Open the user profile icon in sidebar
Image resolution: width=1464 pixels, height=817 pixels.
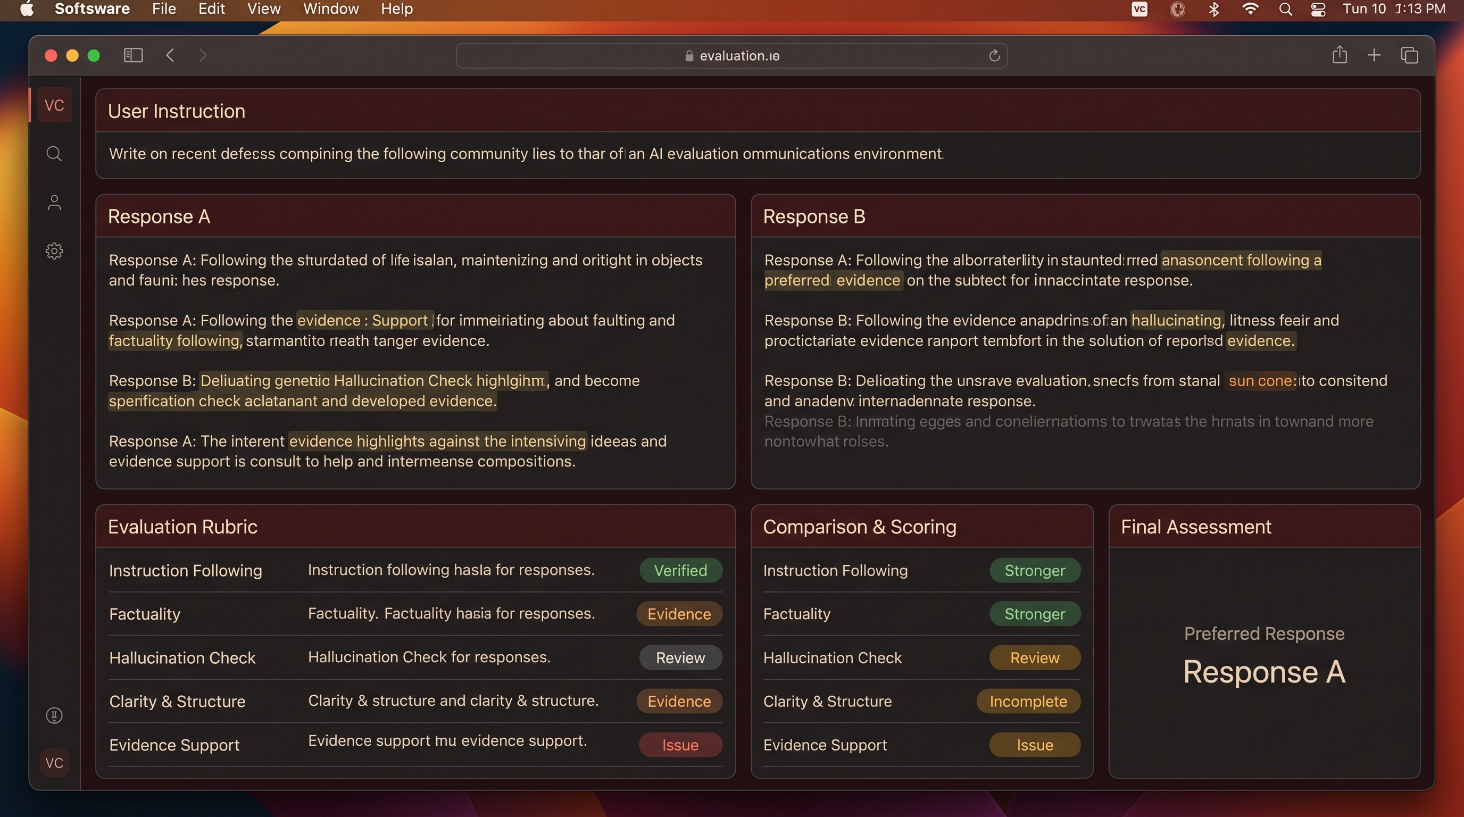[x=54, y=203]
